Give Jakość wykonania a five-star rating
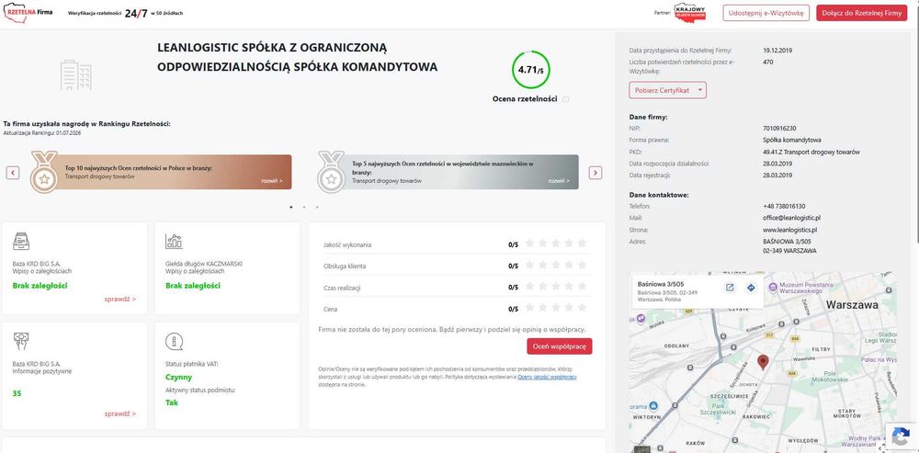 pyautogui.click(x=582, y=243)
